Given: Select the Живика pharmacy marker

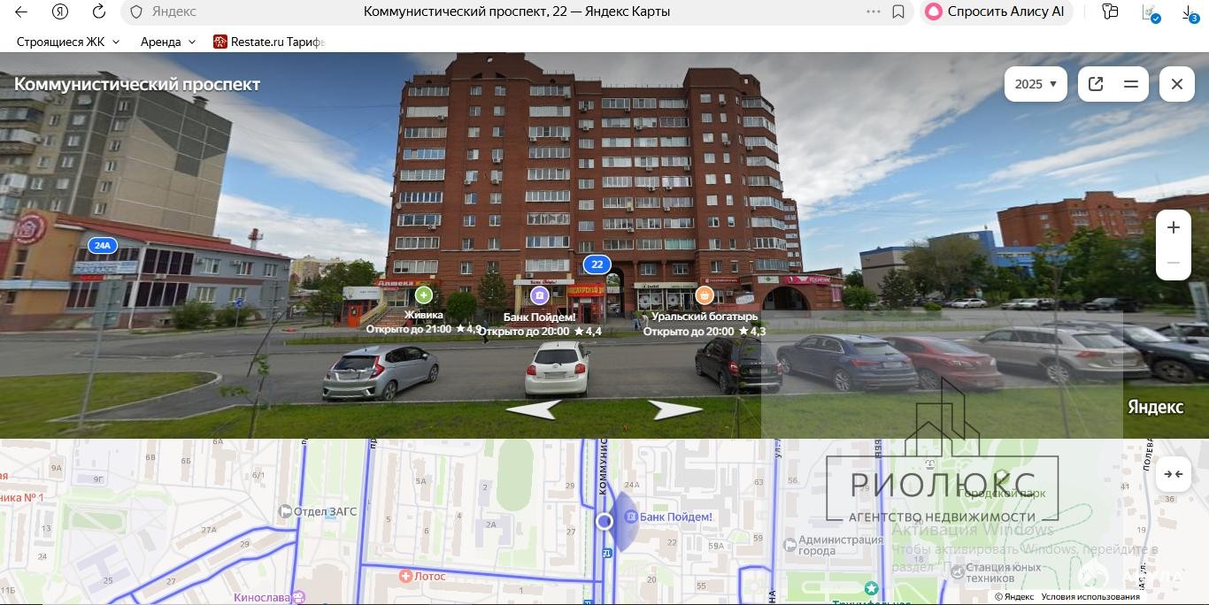Looking at the screenshot, I should 424,295.
